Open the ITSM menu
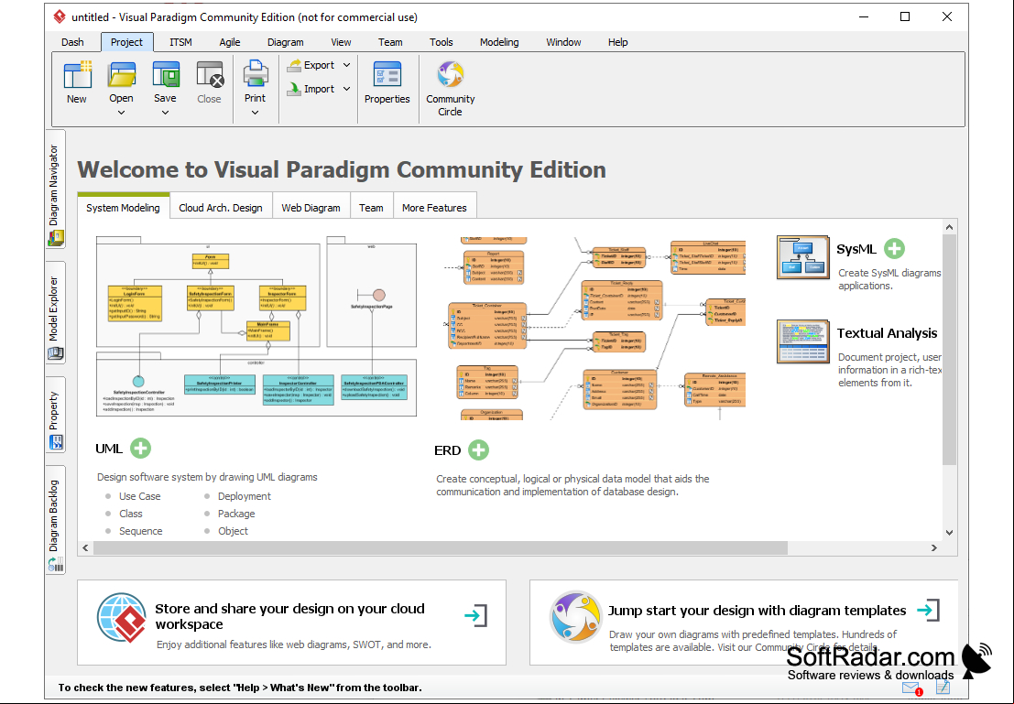This screenshot has height=704, width=1014. [180, 42]
